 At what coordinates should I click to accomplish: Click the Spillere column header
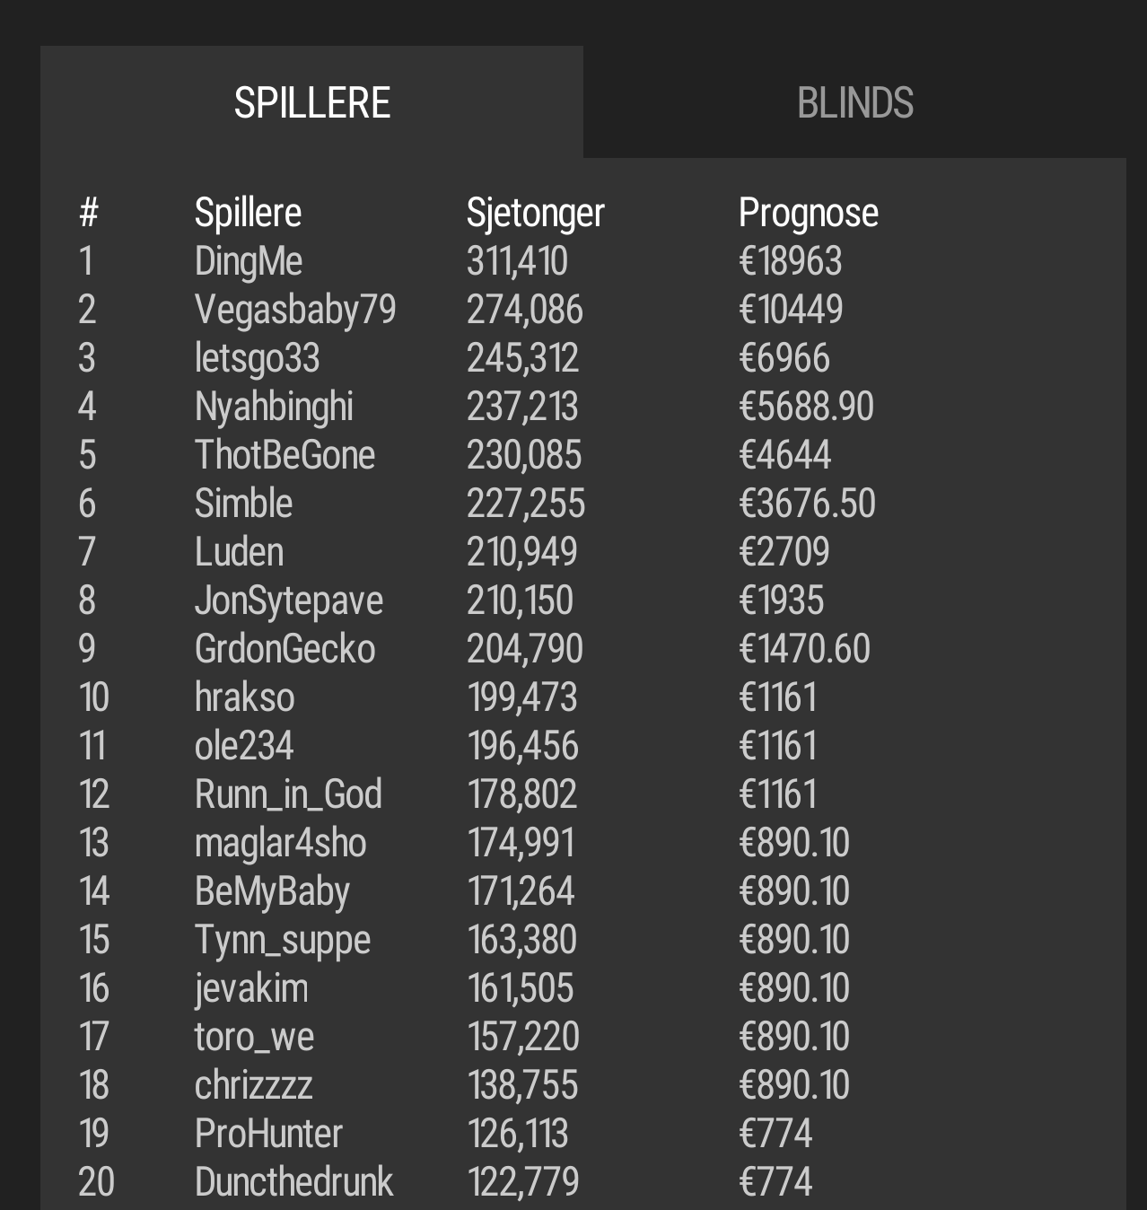248,213
